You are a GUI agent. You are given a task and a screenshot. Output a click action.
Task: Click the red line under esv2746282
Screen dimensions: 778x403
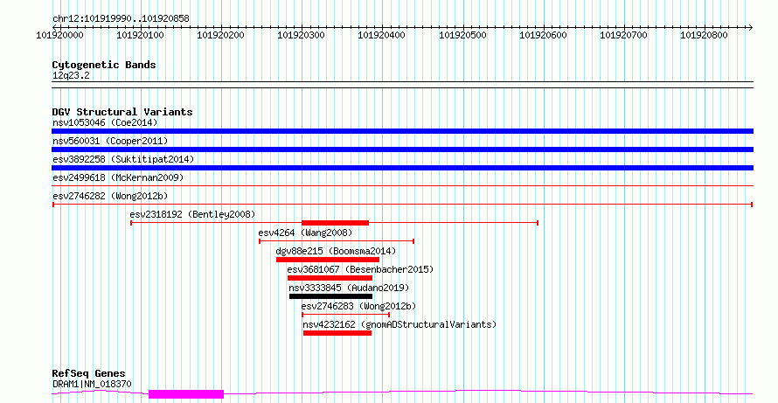402,205
